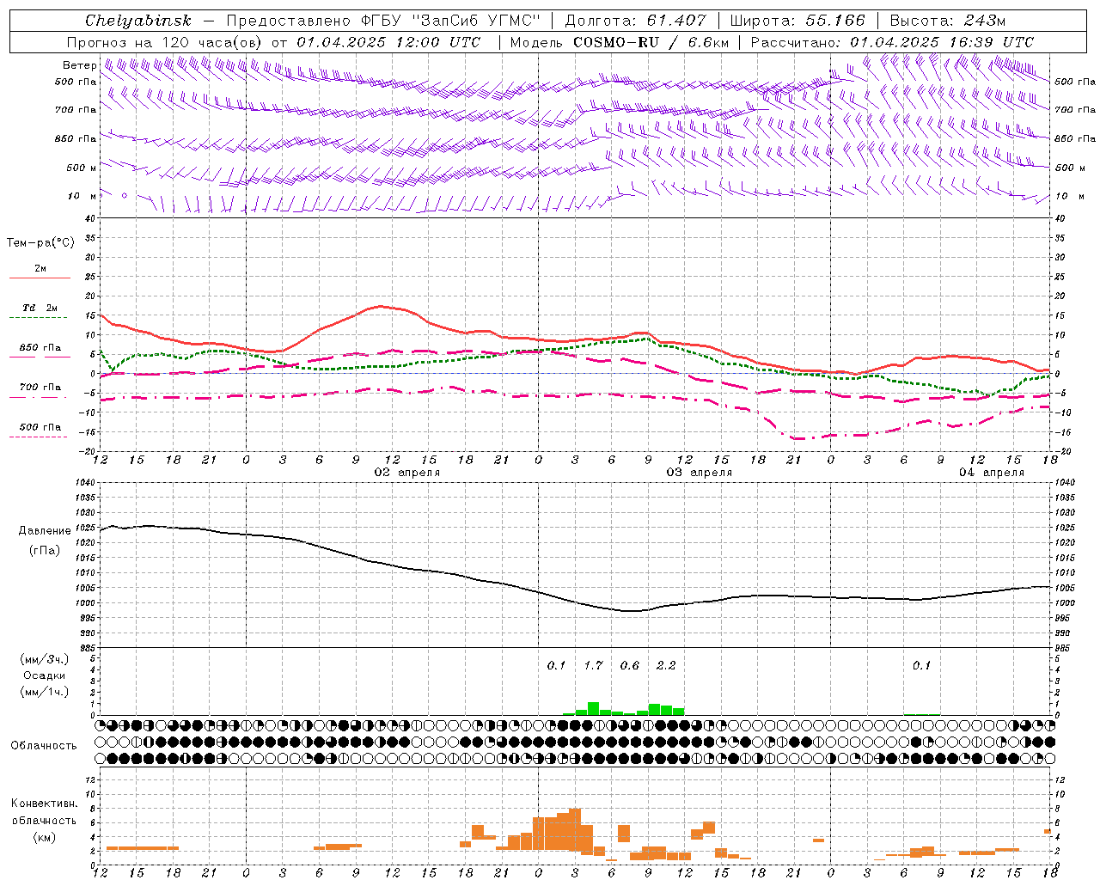Click the 'Широта: 55.166' latitude value
Image resolution: width=1100 pixels, height=880 pixels.
797,21
